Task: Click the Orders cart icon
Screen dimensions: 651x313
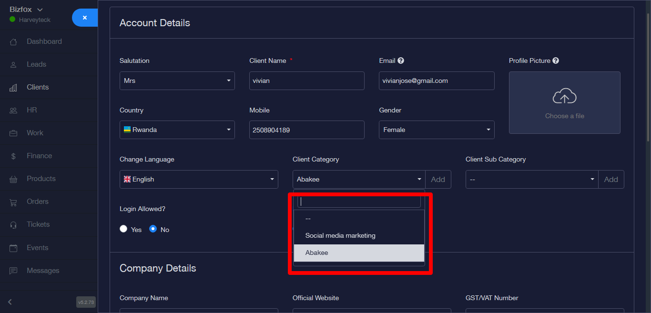Action: [13, 202]
